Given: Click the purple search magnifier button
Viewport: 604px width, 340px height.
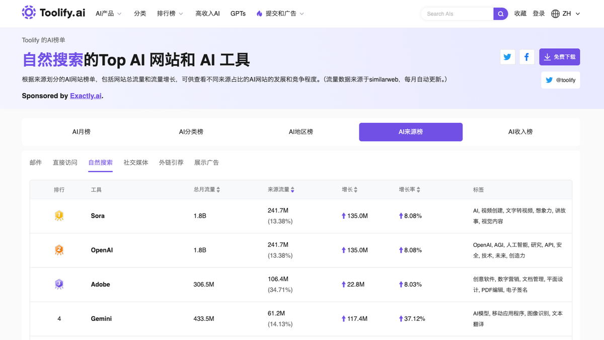Looking at the screenshot, I should [500, 14].
